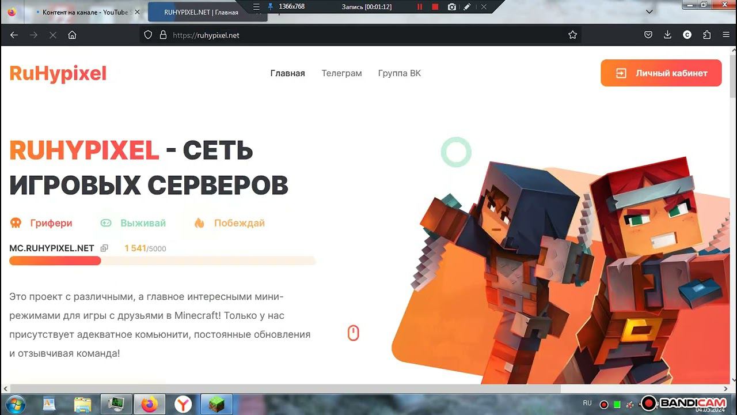
Task: Click the 1 541 player count text
Action: [135, 248]
